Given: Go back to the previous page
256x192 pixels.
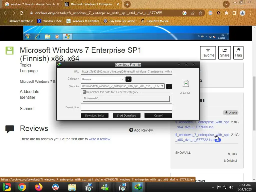Looking at the screenshot, I should 5,13.
